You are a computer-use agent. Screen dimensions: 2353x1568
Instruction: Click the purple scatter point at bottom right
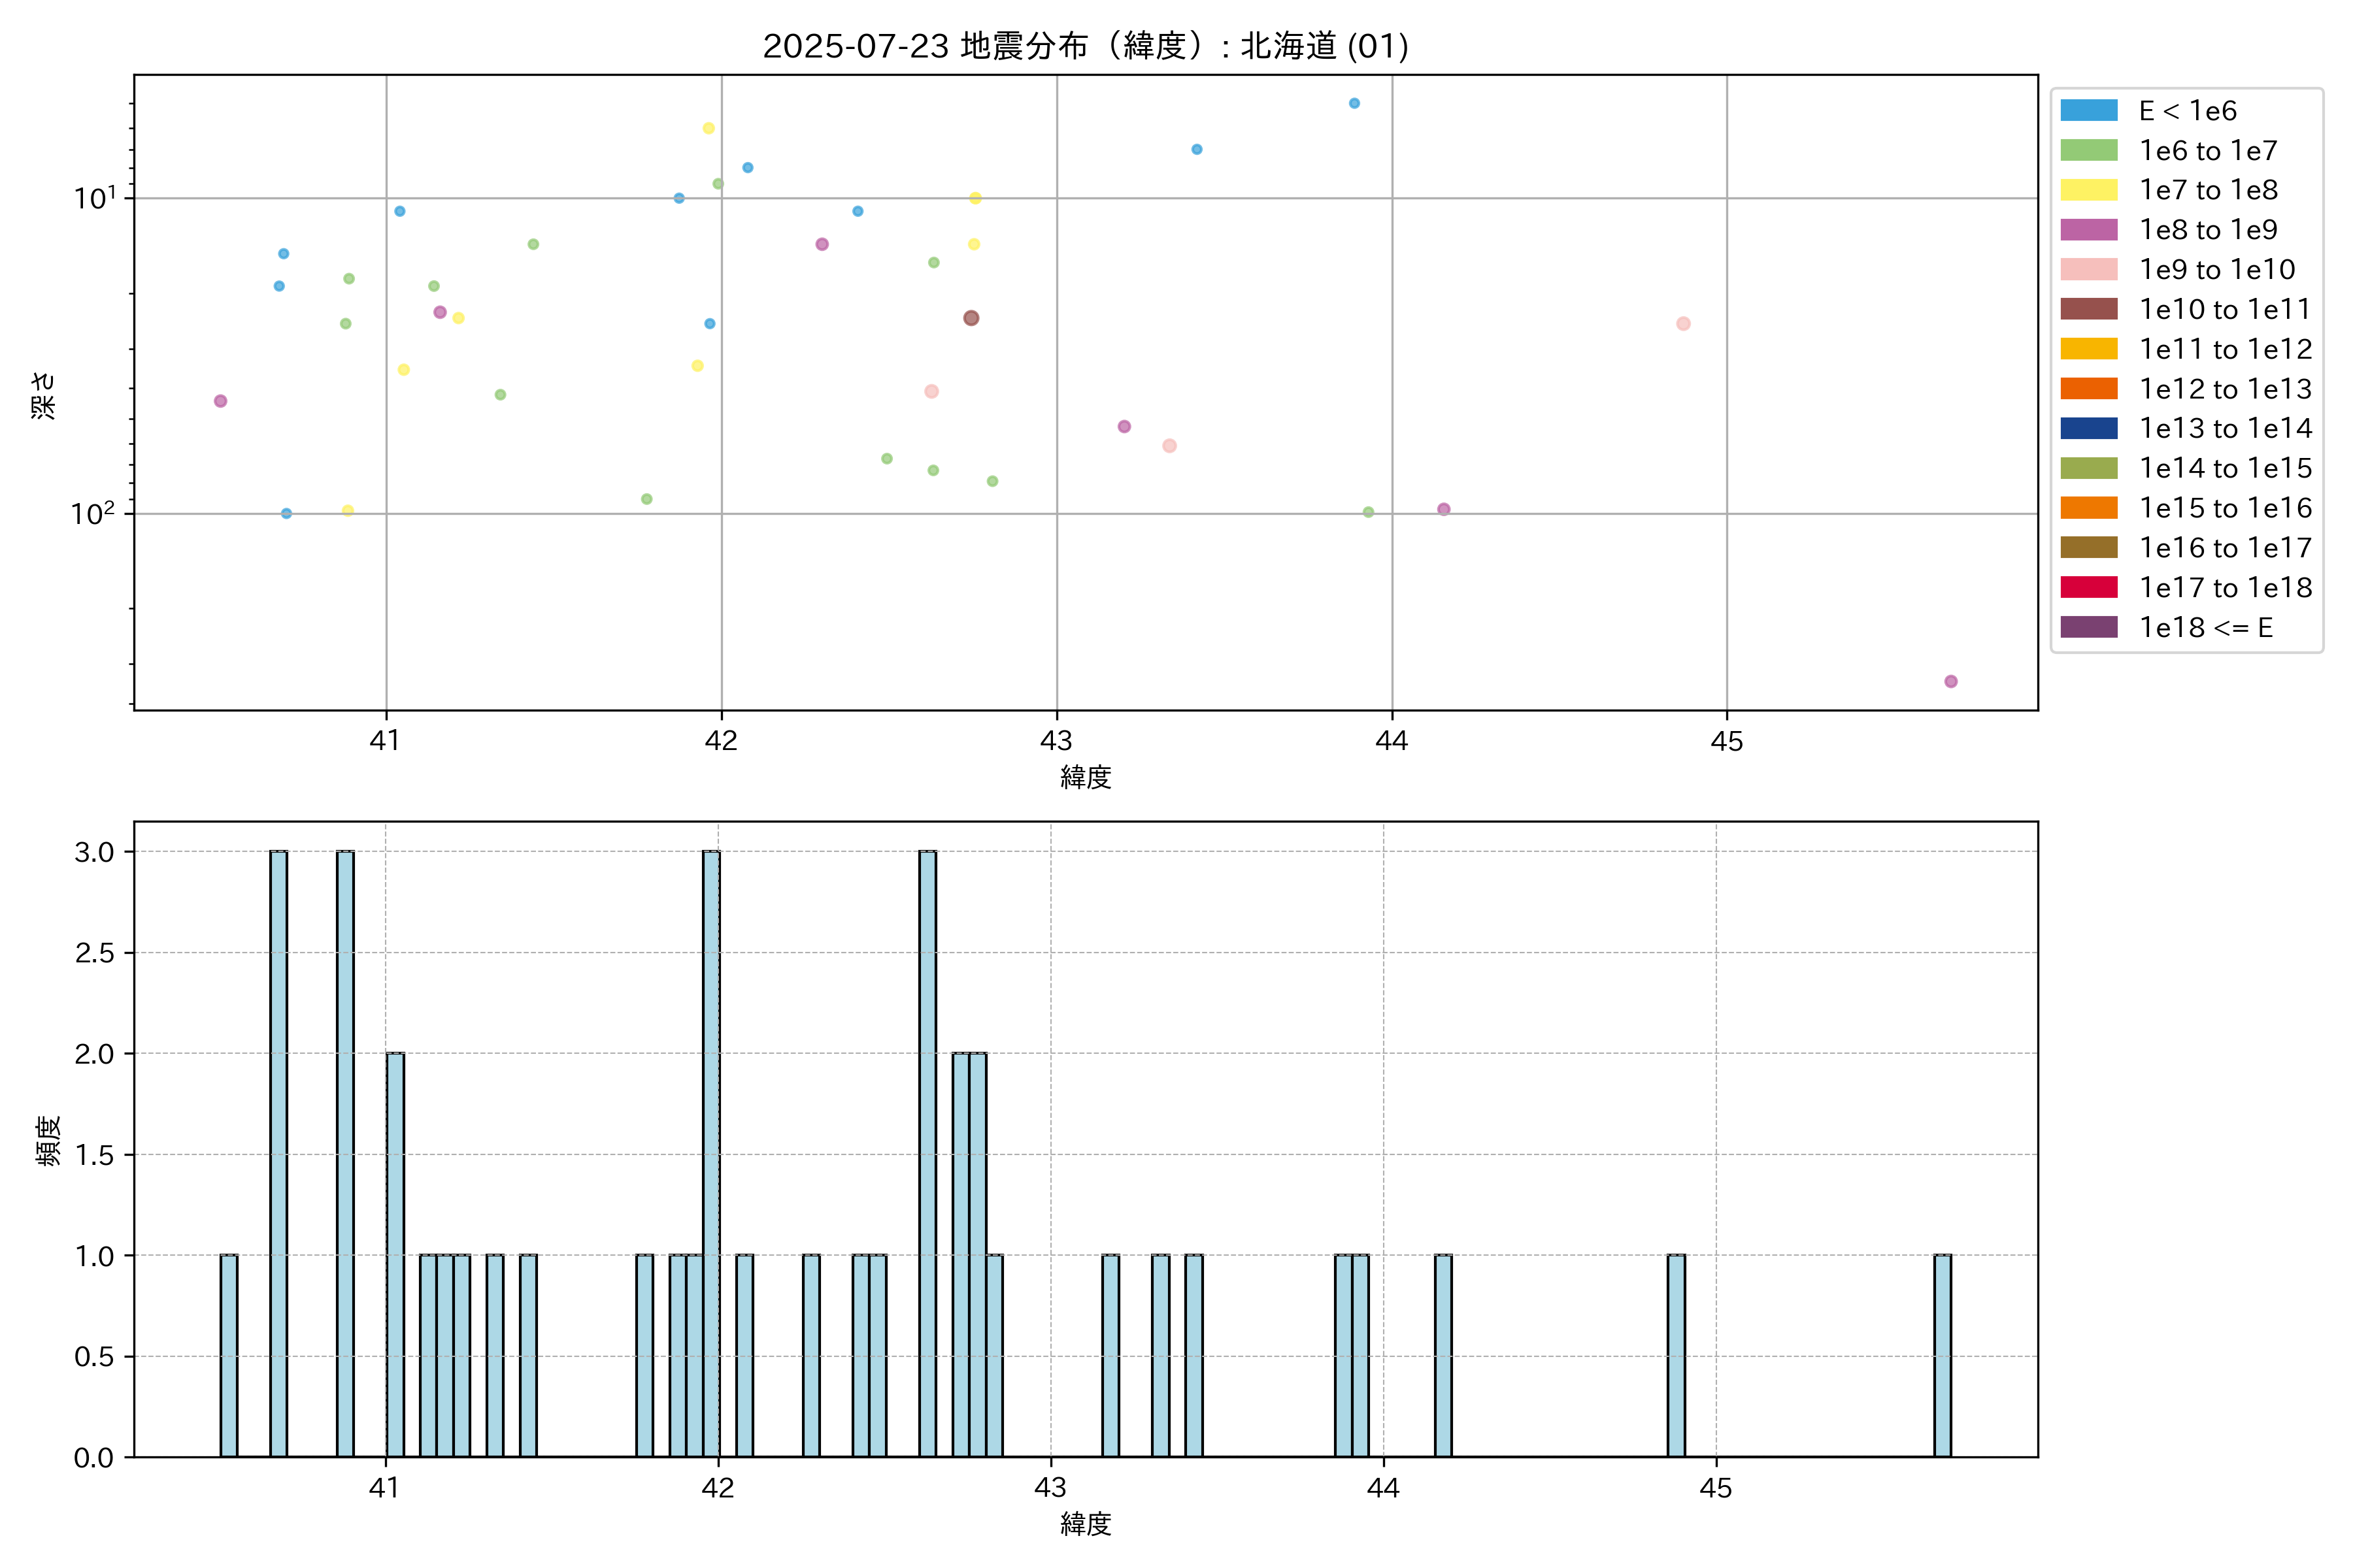1950,681
